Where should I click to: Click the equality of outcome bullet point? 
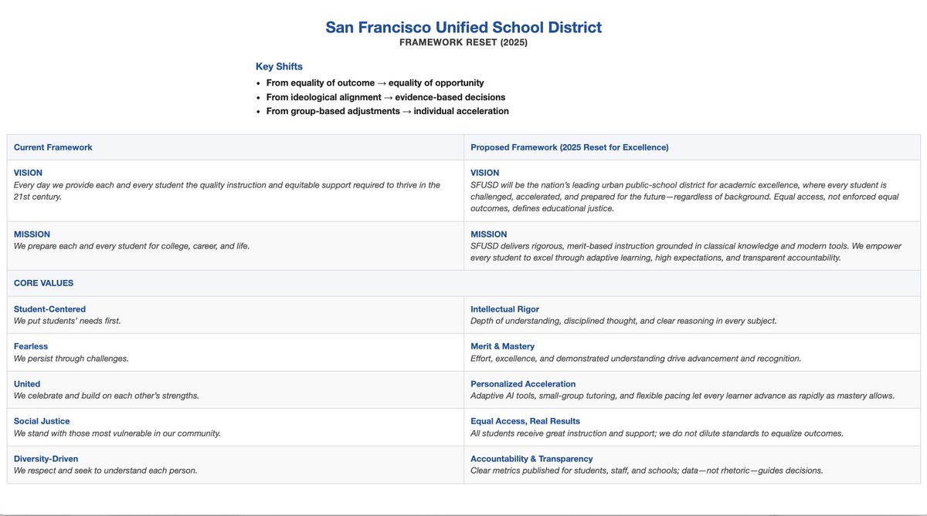375,83
